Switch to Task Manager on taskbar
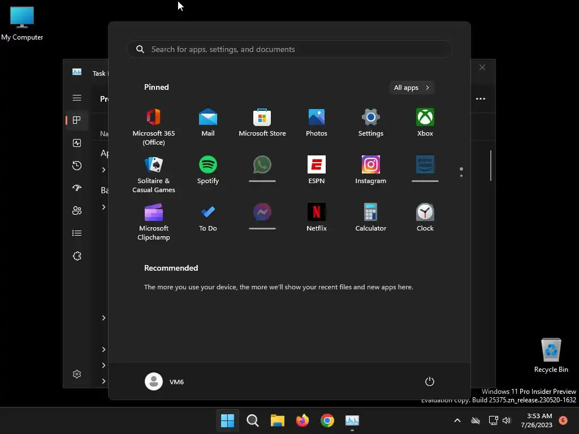 coord(352,420)
